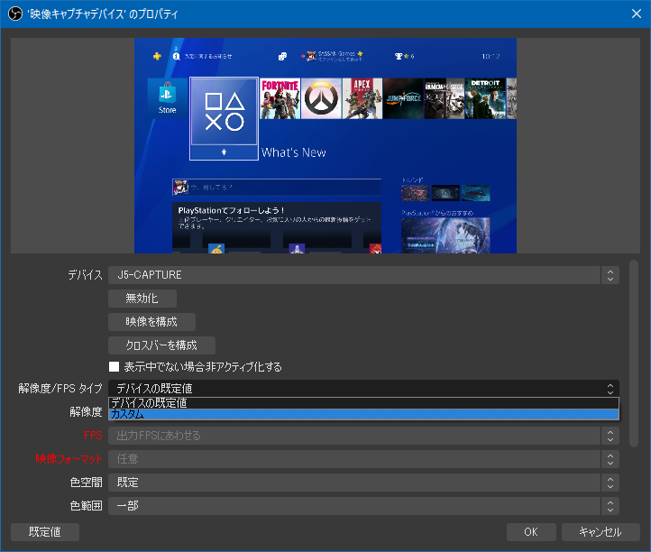Click the friends icon in preview
The height and width of the screenshot is (552, 651).
coord(282,56)
